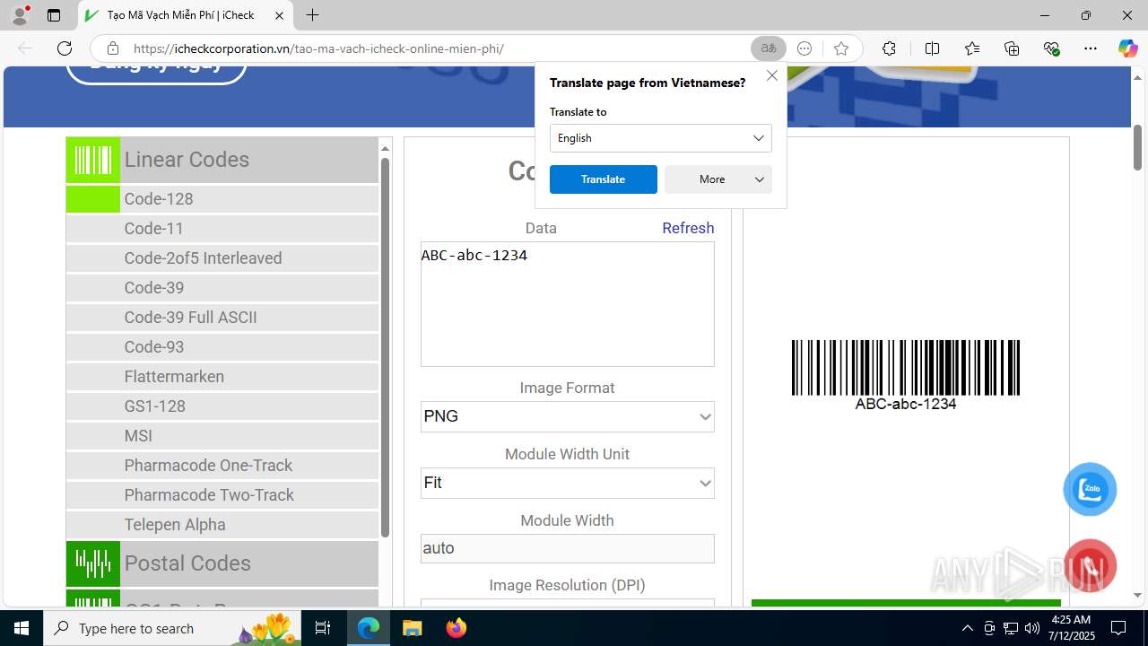Expand the Postal Codes category

pyautogui.click(x=222, y=563)
